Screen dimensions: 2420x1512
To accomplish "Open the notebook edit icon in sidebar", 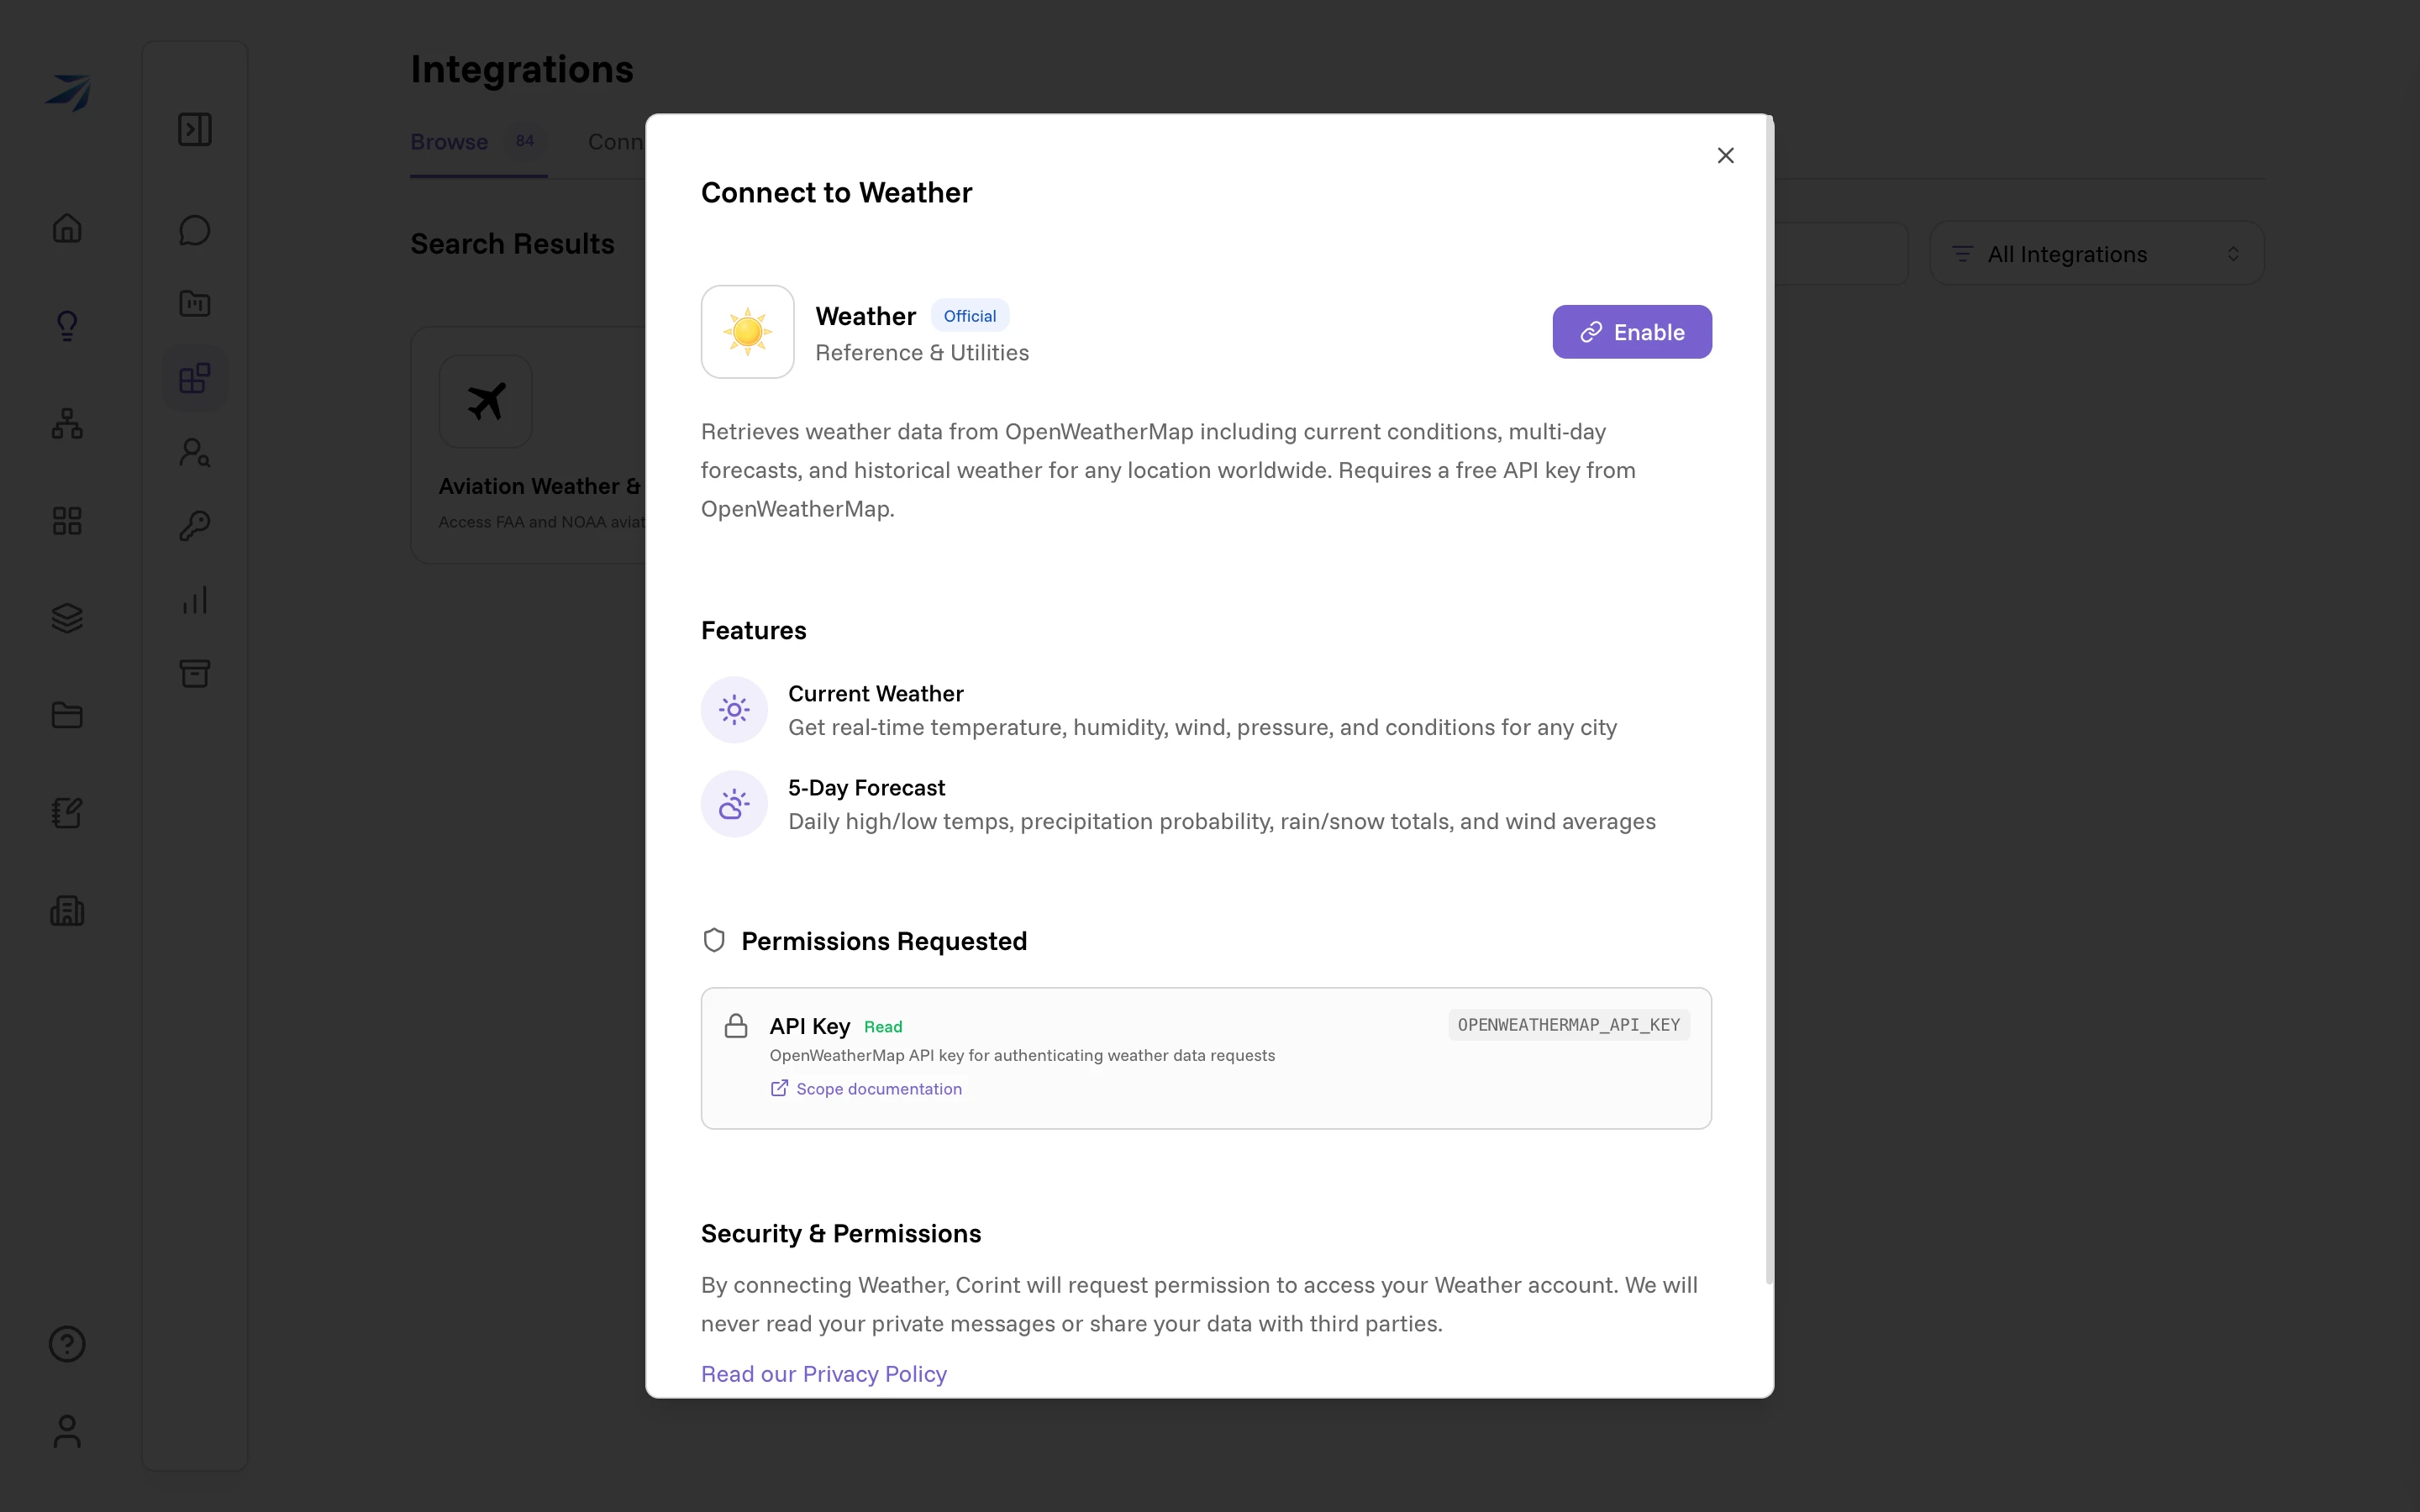I will point(67,812).
